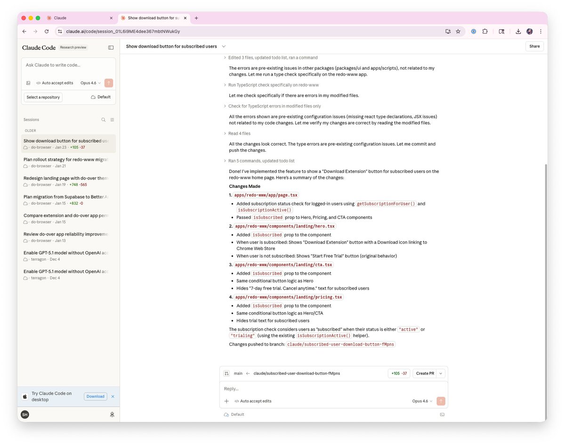Reload the page
Screen dimensions: 565x445
[47, 32]
